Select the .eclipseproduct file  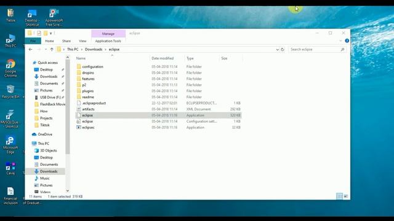coord(158,103)
